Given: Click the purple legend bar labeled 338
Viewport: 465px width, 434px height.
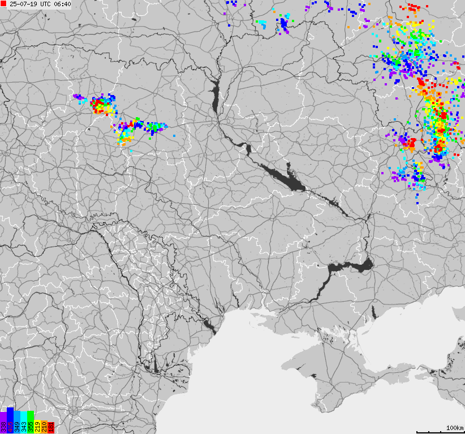Looking at the screenshot, I should pos(3,423).
